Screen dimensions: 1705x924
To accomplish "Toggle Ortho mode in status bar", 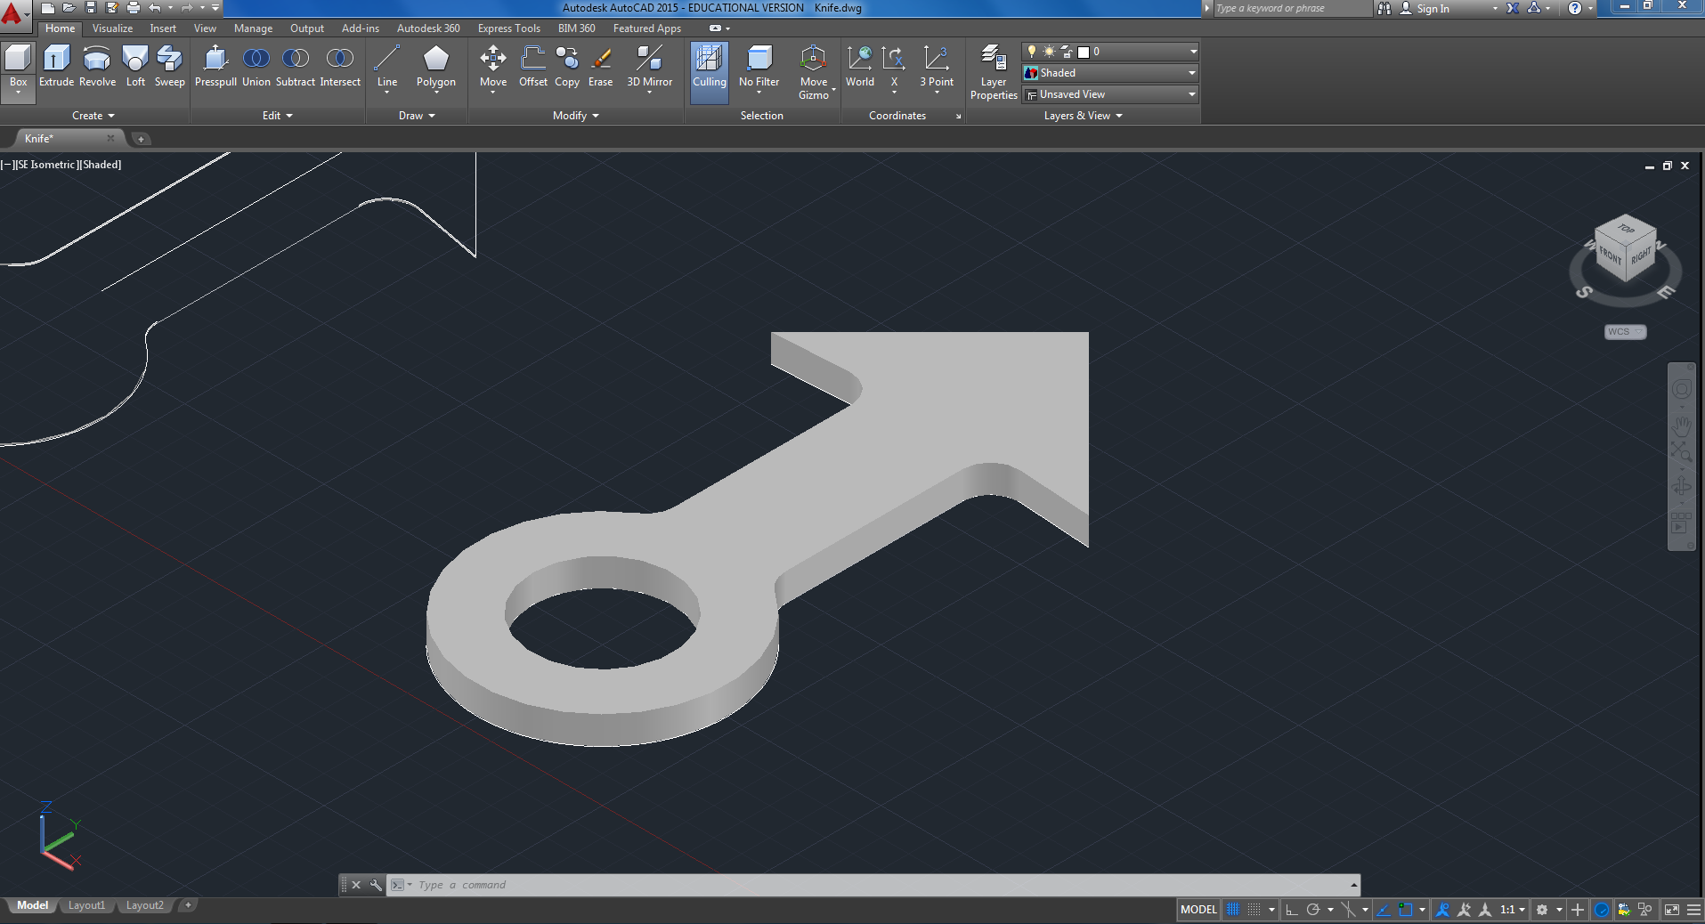I will tap(1292, 910).
